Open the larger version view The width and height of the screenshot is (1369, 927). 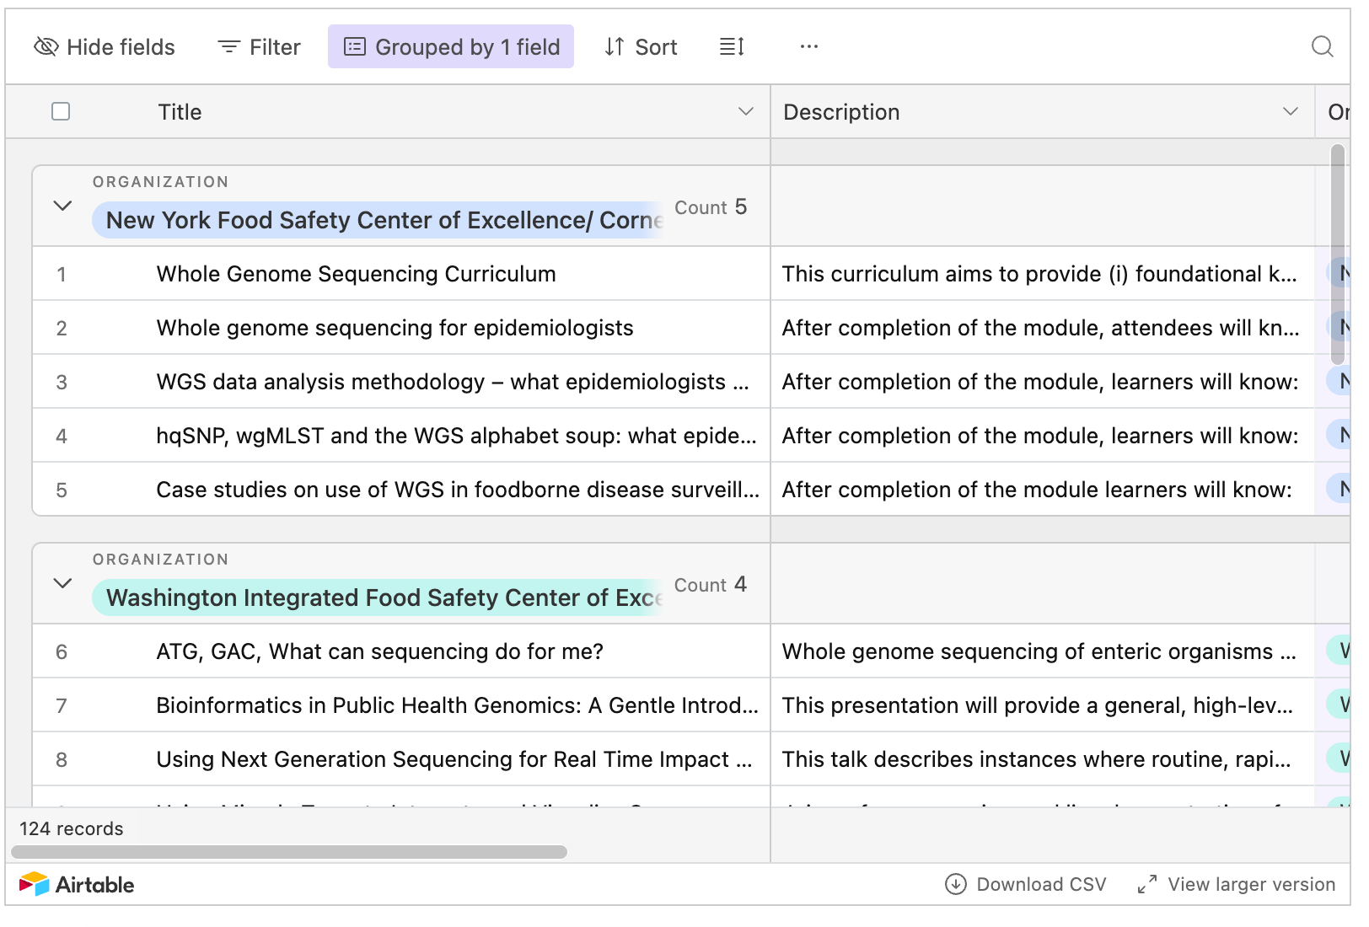tap(1237, 884)
